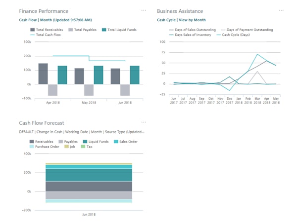
Task: Toggle Total Cash Flow line legend
Action: [x=46, y=35]
